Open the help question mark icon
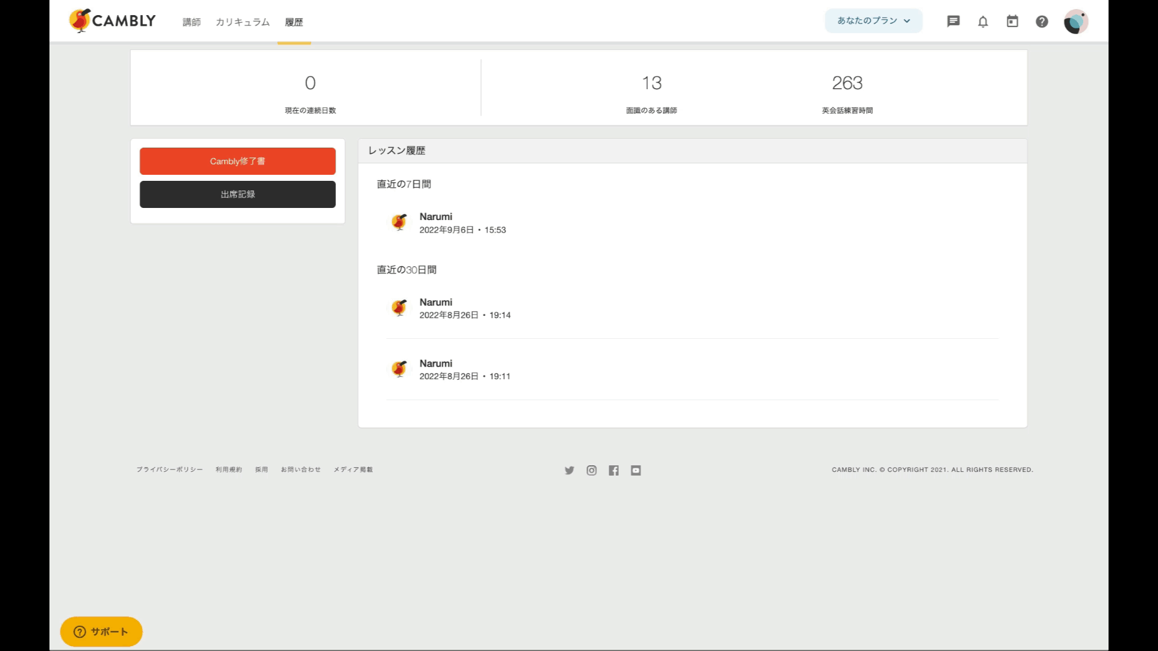Image resolution: width=1158 pixels, height=651 pixels. 1042,22
